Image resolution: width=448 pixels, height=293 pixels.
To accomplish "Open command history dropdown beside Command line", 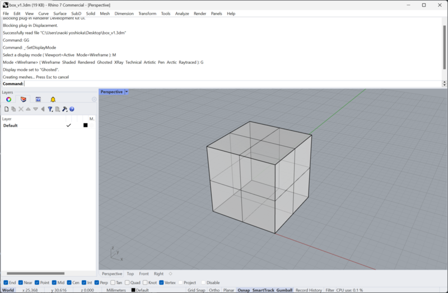I will pos(444,83).
